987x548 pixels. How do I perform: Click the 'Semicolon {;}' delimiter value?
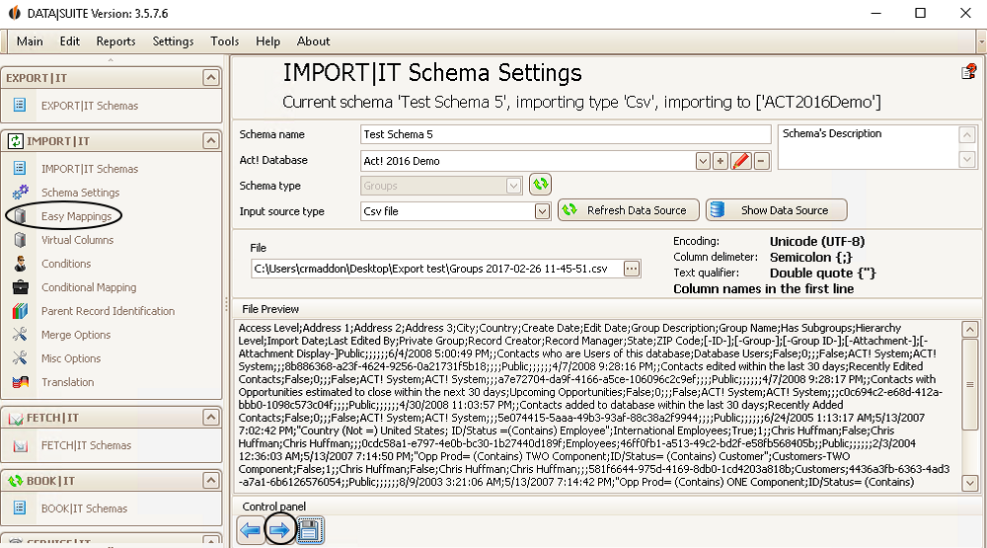coord(810,257)
